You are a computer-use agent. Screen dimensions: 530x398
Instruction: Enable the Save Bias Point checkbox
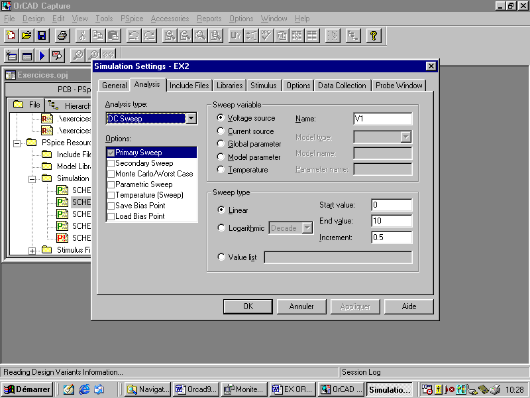[111, 206]
